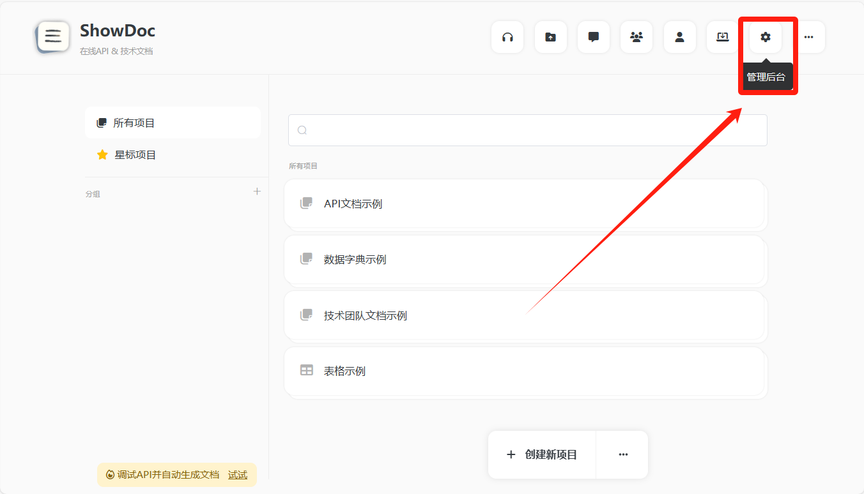864x494 pixels.
Task: Click the 创建新项目 button
Action: coord(542,454)
